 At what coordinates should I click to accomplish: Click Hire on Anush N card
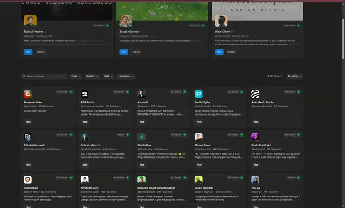(142, 122)
